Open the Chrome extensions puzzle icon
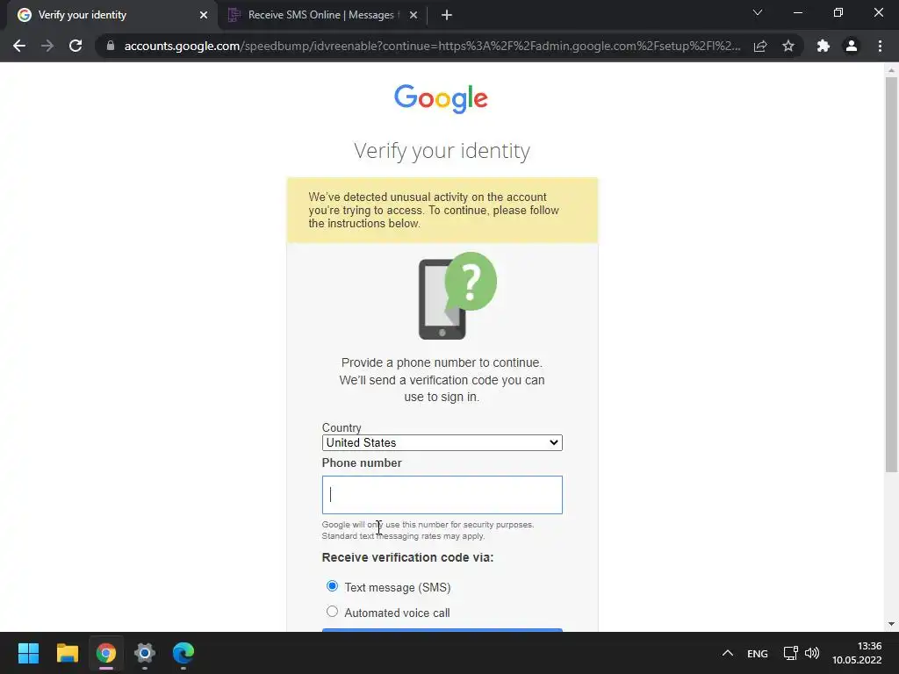Image resolution: width=899 pixels, height=674 pixels. click(x=823, y=46)
